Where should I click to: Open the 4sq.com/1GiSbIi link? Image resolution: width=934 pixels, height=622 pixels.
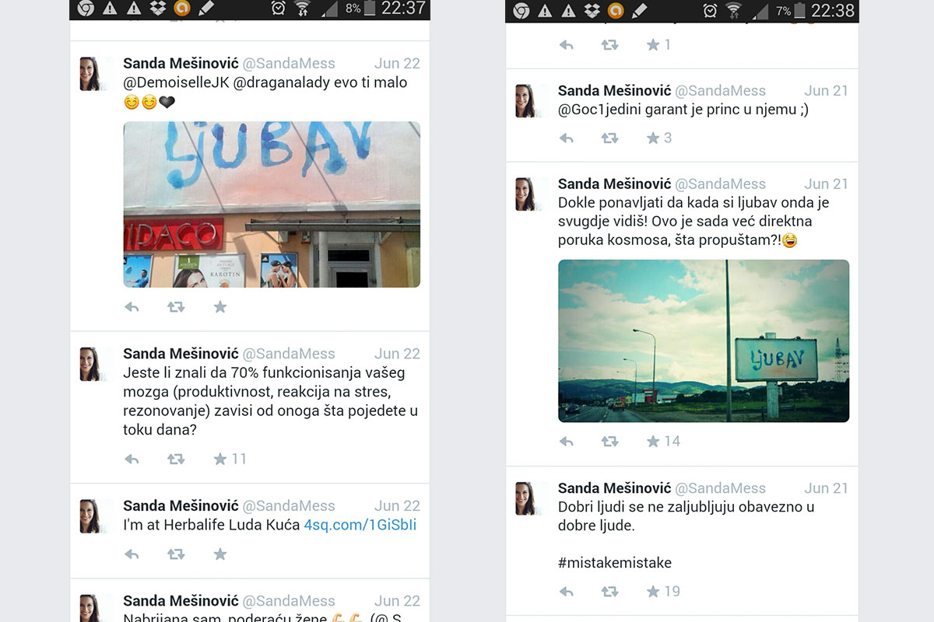[x=360, y=525]
